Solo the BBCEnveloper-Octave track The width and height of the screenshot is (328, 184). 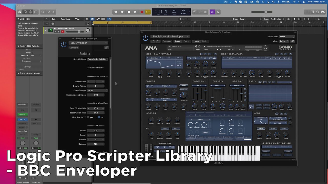59,32
